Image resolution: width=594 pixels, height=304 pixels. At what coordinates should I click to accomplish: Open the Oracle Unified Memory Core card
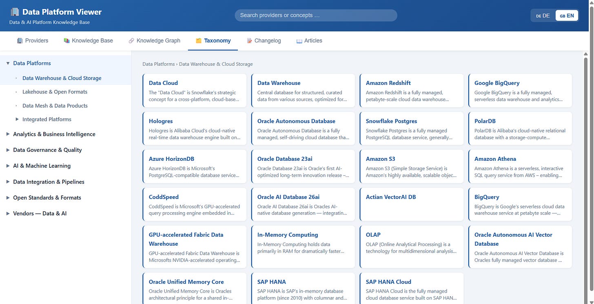click(x=195, y=288)
